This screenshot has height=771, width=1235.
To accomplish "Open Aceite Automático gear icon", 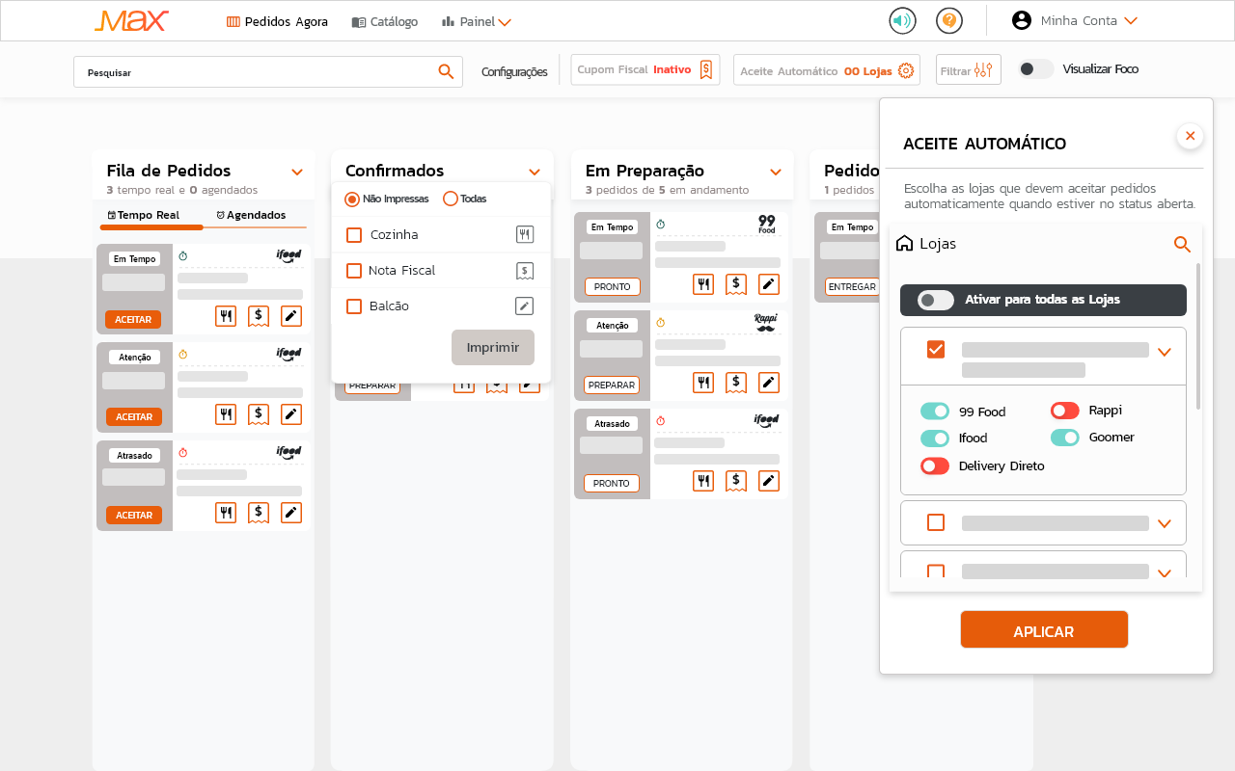I will pos(905,70).
